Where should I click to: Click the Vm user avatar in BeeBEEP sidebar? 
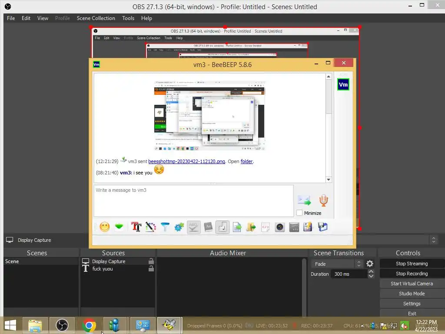343,84
